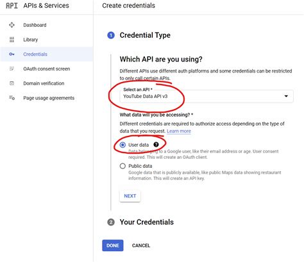Viewport: 304px width, 262px height.
Task: Click the OAuth consent screen icon
Action: pyautogui.click(x=12, y=69)
